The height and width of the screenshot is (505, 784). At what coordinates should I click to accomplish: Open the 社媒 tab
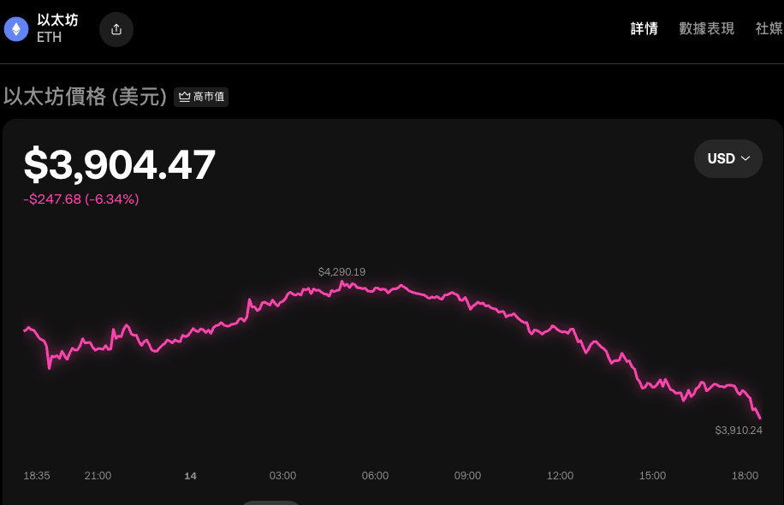pyautogui.click(x=767, y=28)
